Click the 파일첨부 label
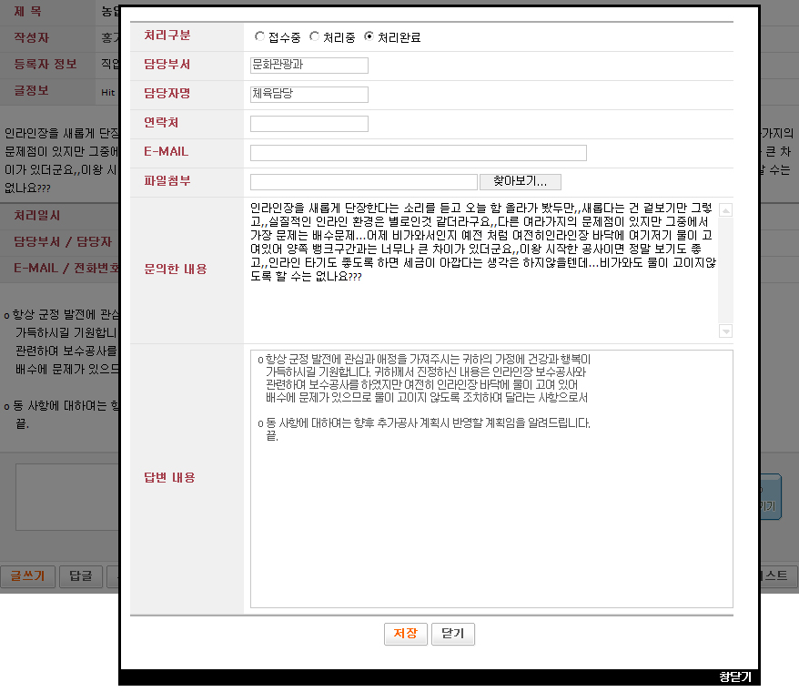Image resolution: width=799 pixels, height=692 pixels. click(167, 180)
